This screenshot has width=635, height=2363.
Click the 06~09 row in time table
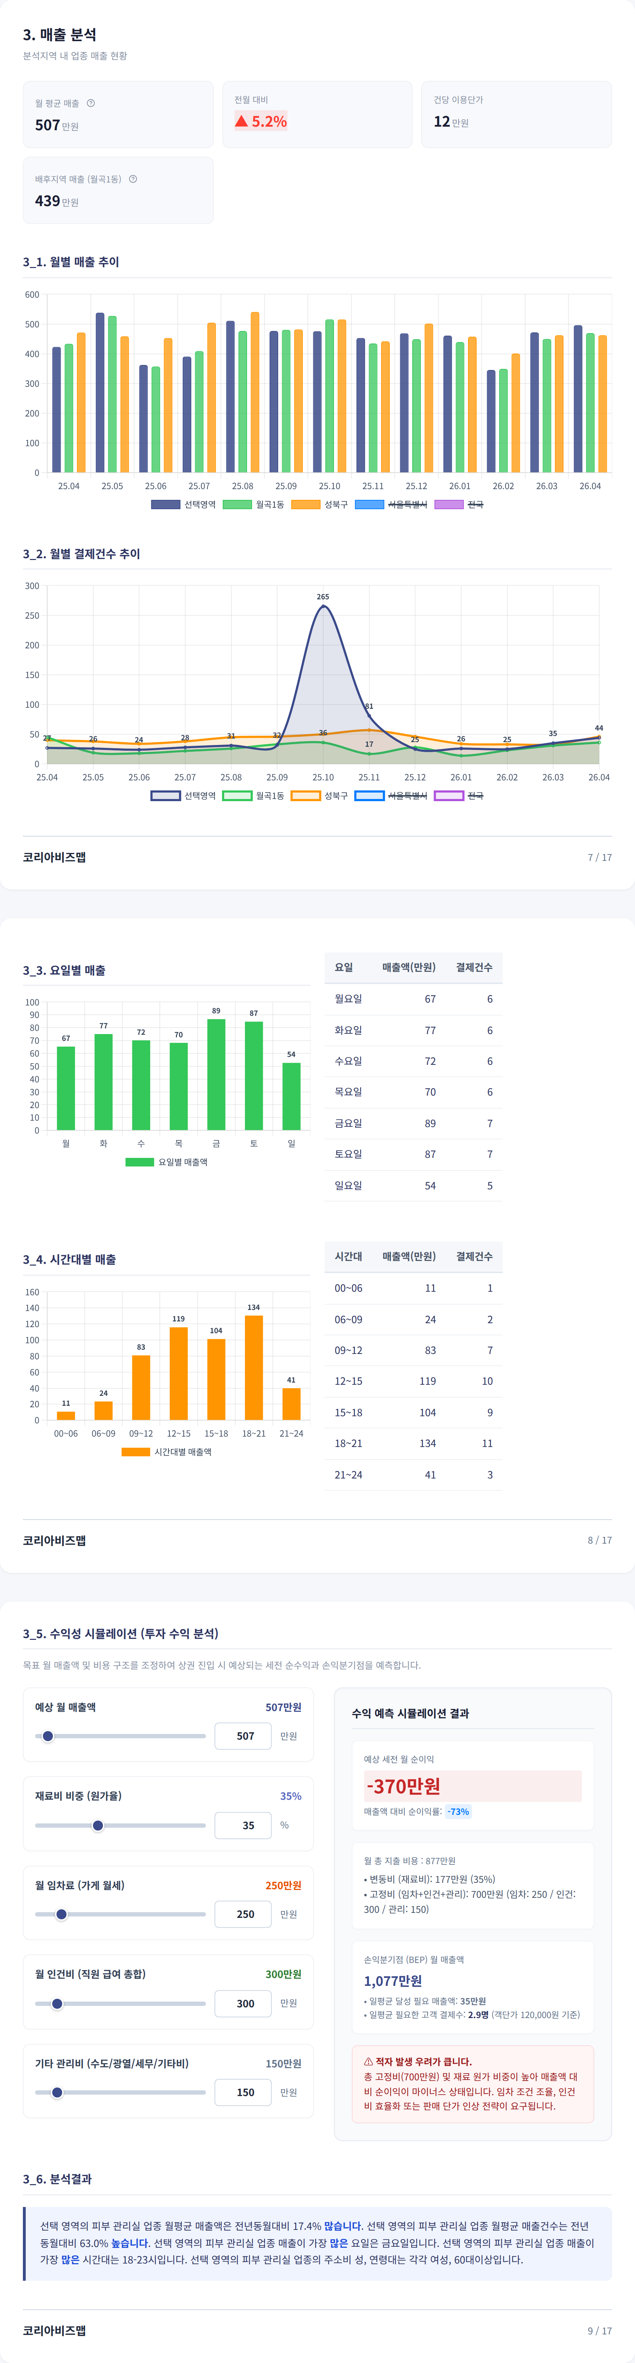click(x=413, y=1319)
